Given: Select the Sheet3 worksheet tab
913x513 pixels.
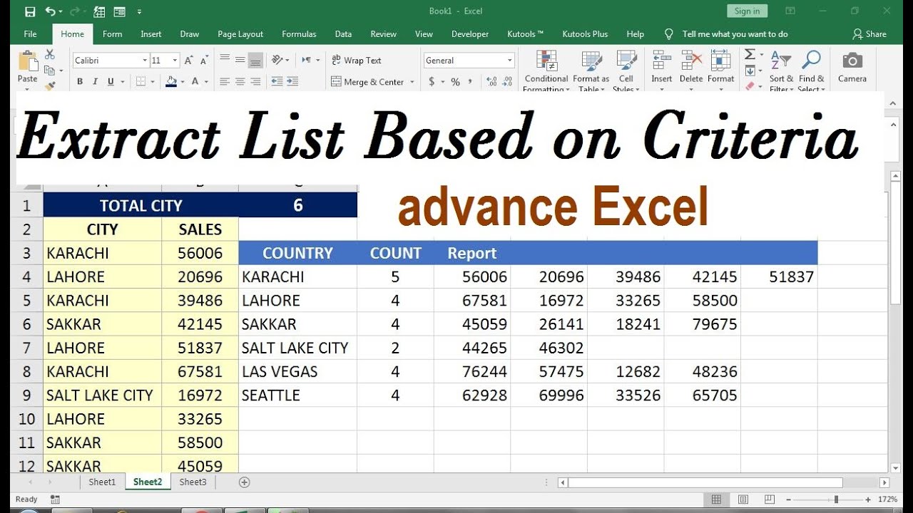Looking at the screenshot, I should click(x=193, y=482).
